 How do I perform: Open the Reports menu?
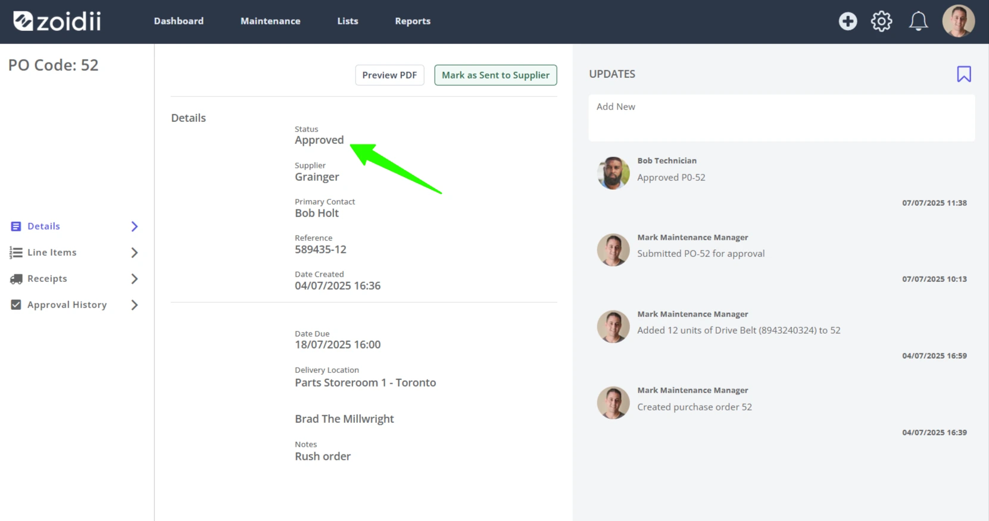413,21
